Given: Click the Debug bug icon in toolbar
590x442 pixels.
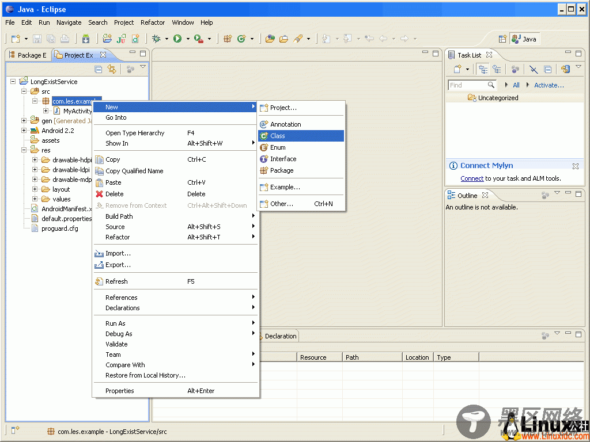Looking at the screenshot, I should tap(156, 39).
